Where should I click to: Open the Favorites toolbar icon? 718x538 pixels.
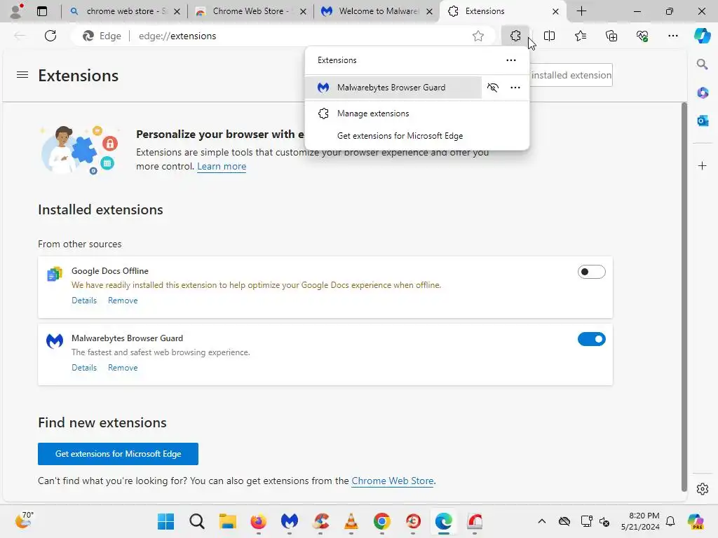coord(580,36)
